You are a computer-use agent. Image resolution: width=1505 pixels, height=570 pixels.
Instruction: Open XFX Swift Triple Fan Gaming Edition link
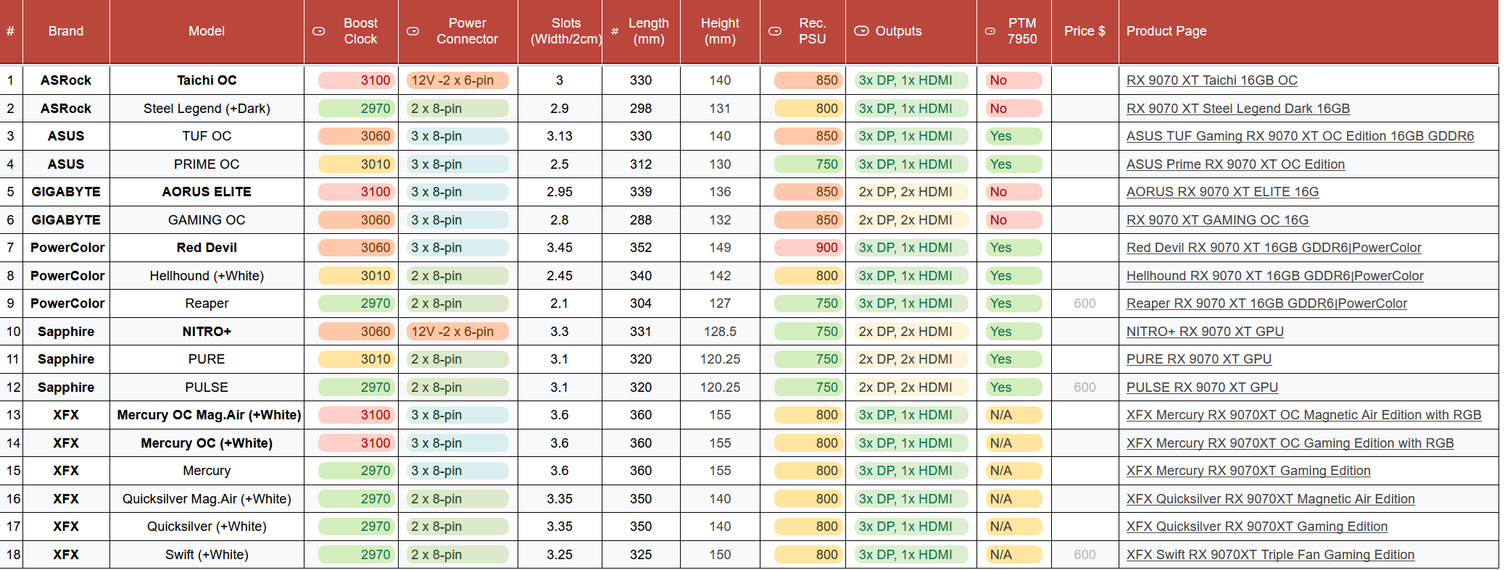pyautogui.click(x=1270, y=555)
